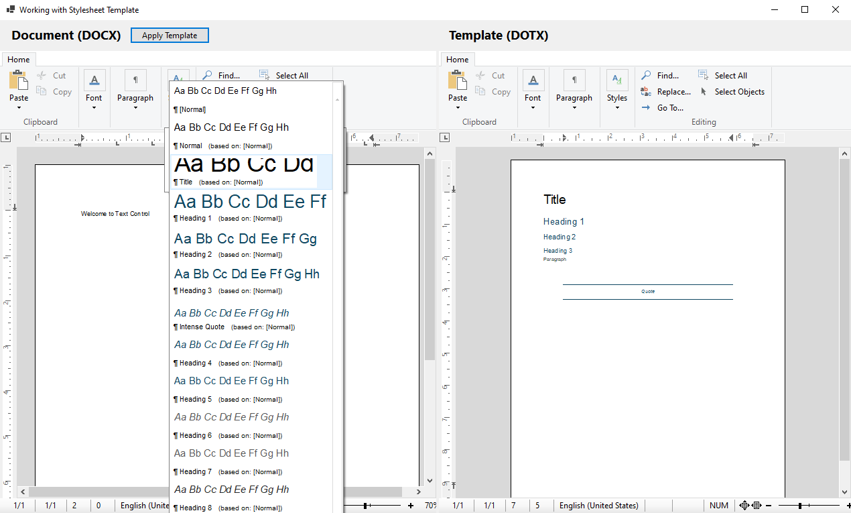Expand Font dropdown arrow in Template ribbon
Screen dimensions: 851x513
tap(533, 108)
